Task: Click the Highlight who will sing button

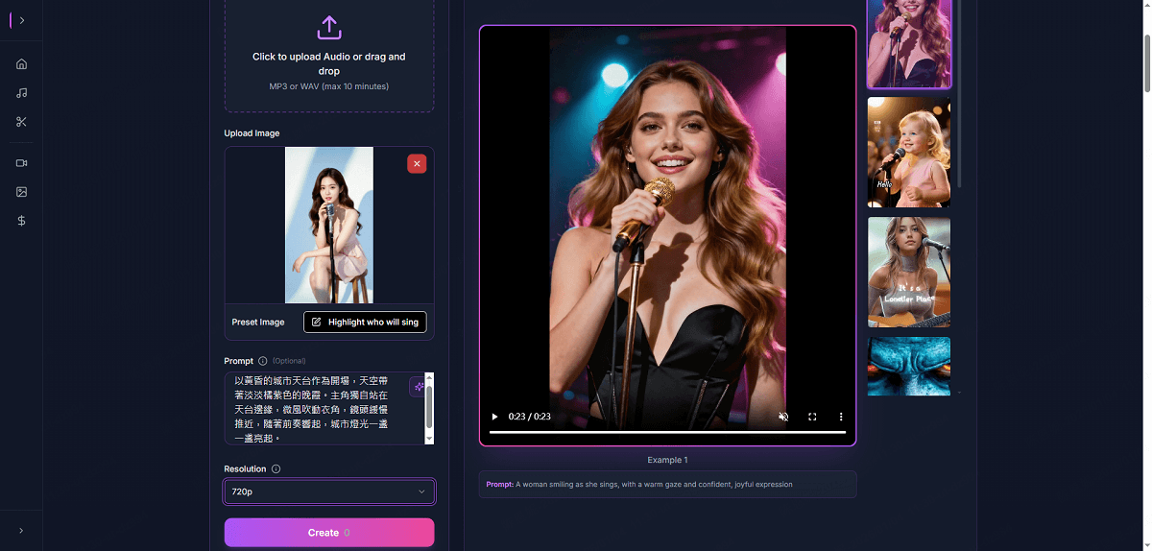Action: [365, 323]
